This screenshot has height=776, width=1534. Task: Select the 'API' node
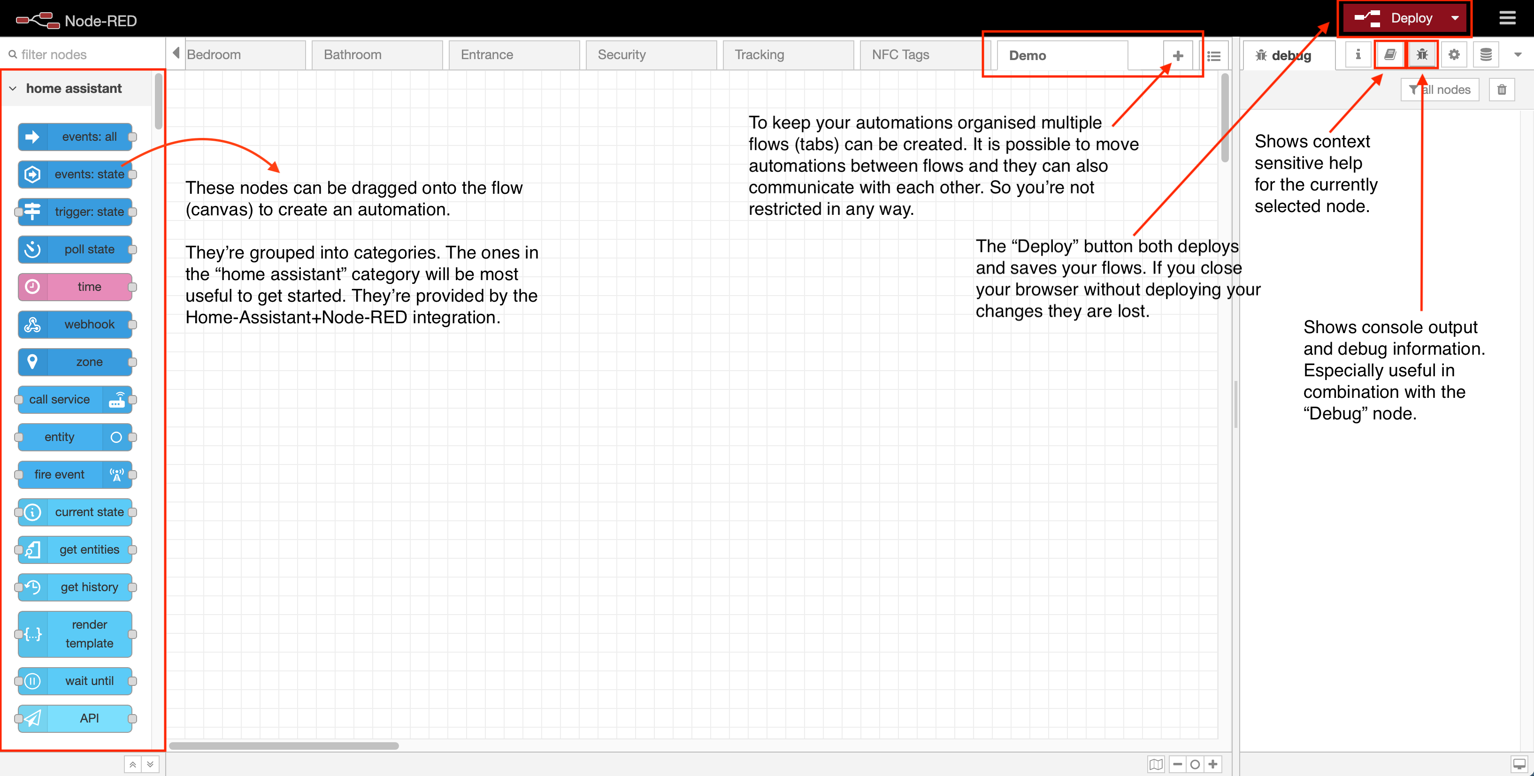pos(75,718)
